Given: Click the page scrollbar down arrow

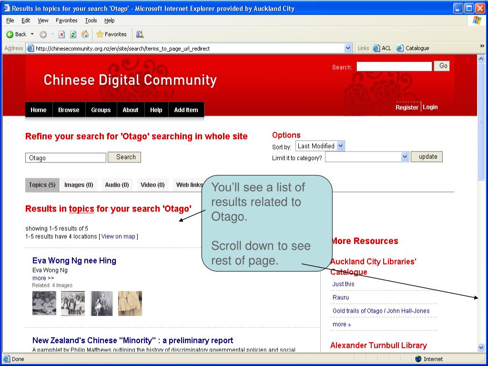Looking at the screenshot, I should 481,347.
